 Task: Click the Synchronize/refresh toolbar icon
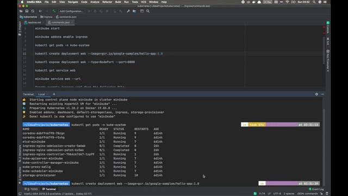[x=33, y=11]
